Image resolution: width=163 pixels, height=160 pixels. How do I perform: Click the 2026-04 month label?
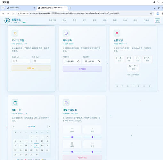point(31,126)
